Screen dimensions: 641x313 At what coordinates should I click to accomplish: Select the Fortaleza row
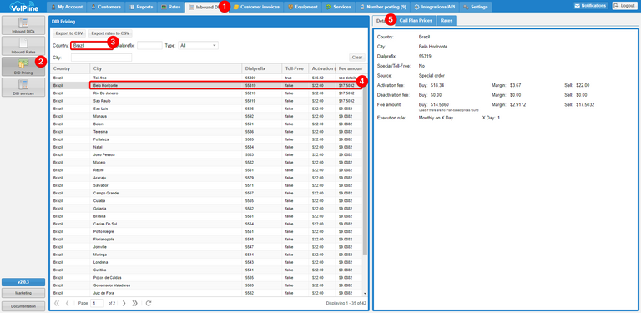click(x=206, y=139)
